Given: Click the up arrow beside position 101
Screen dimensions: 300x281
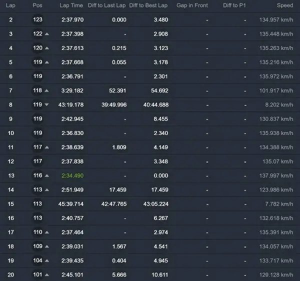Looking at the screenshot, I should 47,275.
